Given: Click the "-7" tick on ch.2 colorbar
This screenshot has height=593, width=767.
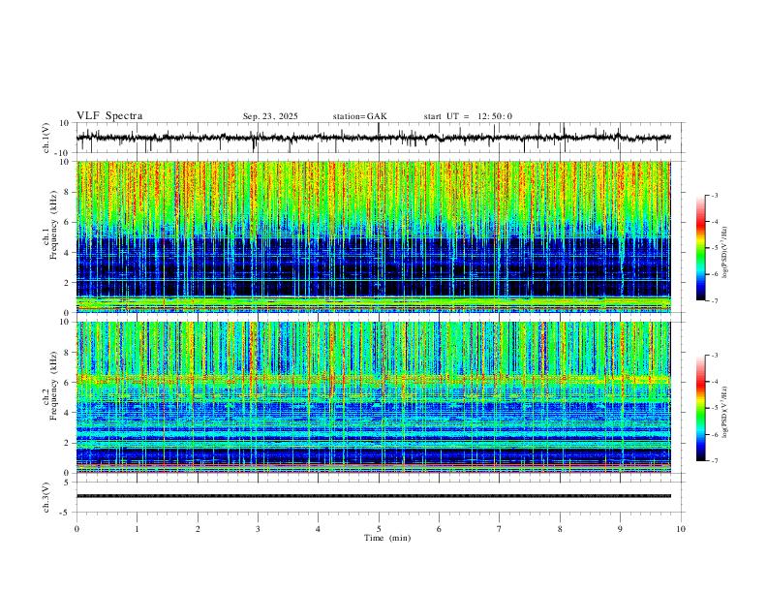Looking at the screenshot, I should tap(715, 461).
